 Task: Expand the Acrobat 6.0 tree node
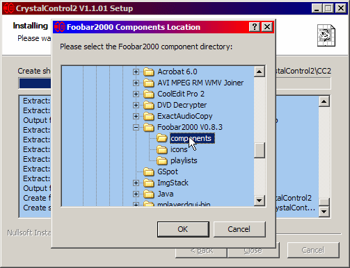(136, 72)
